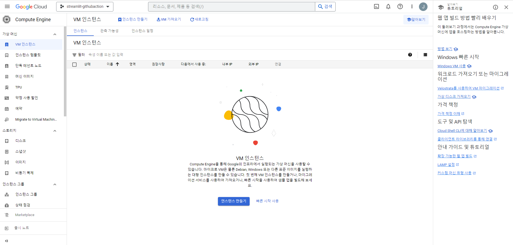Open the tutorial panel info icon
The width and height of the screenshot is (513, 245).
(x=496, y=7)
